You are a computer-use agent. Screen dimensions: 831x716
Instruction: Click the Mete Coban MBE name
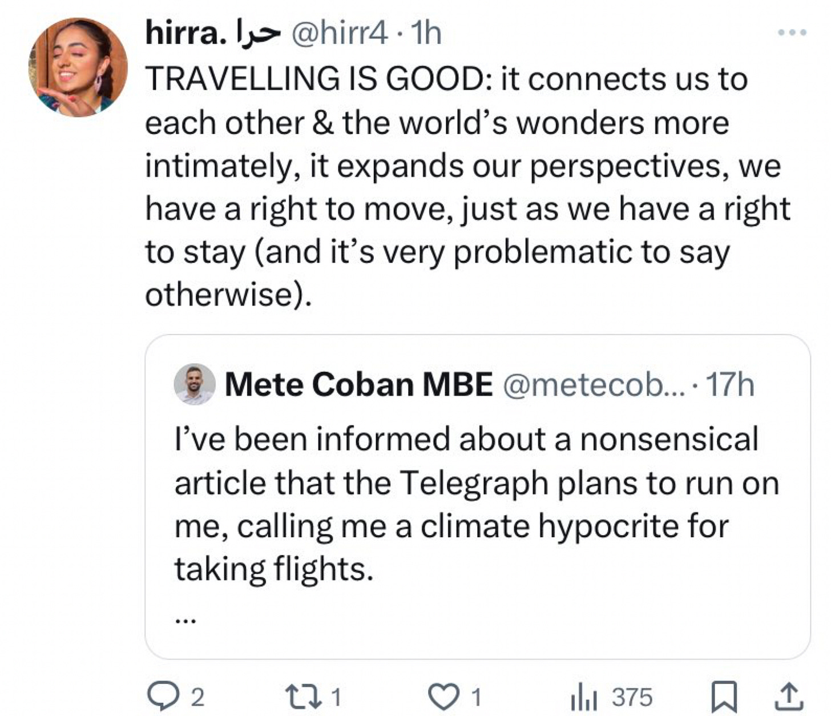[x=358, y=384]
